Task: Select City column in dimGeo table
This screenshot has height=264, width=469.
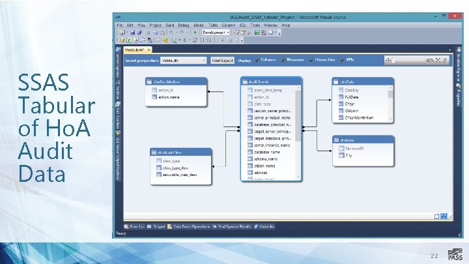Action: (348, 155)
